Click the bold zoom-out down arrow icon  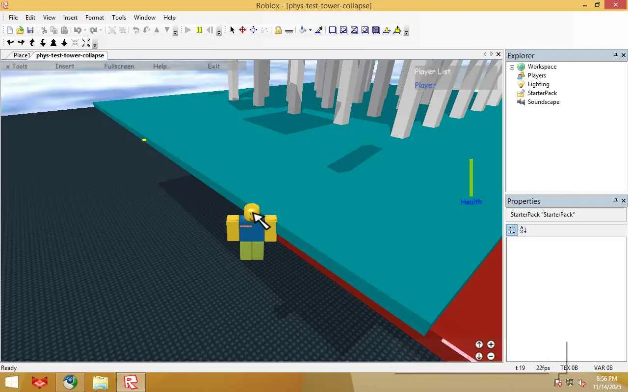tap(64, 43)
